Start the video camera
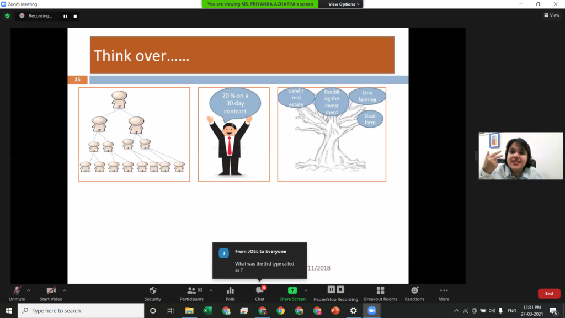565x318 pixels. click(x=51, y=292)
